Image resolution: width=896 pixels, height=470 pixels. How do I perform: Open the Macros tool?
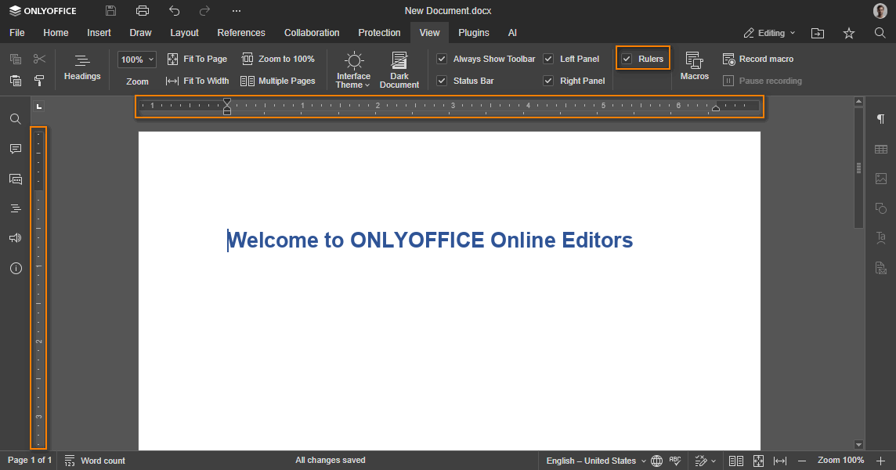click(x=694, y=67)
